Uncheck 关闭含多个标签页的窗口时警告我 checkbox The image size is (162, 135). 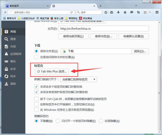point(36,87)
